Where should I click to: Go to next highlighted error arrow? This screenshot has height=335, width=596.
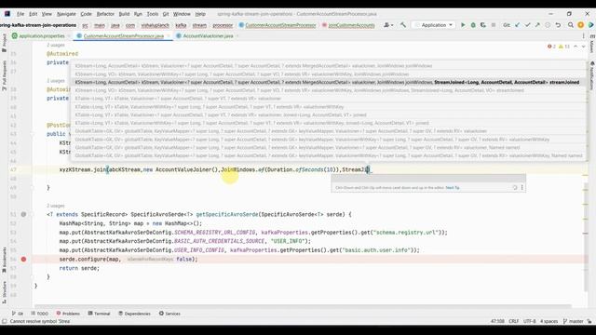click(584, 47)
